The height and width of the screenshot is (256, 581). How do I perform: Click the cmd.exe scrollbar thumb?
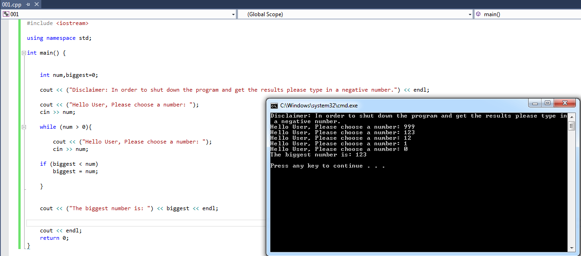572,125
